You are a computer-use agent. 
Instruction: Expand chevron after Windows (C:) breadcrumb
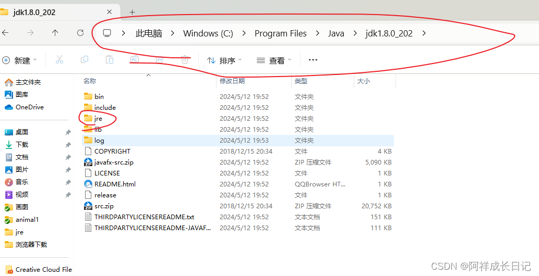point(244,33)
